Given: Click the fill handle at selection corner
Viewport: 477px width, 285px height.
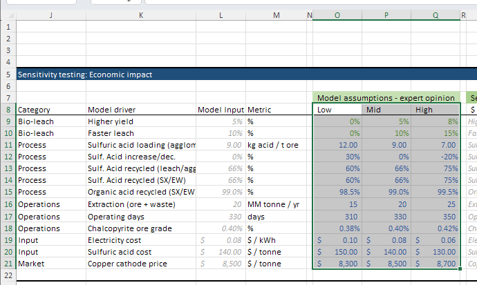Looking at the screenshot, I should point(460,268).
